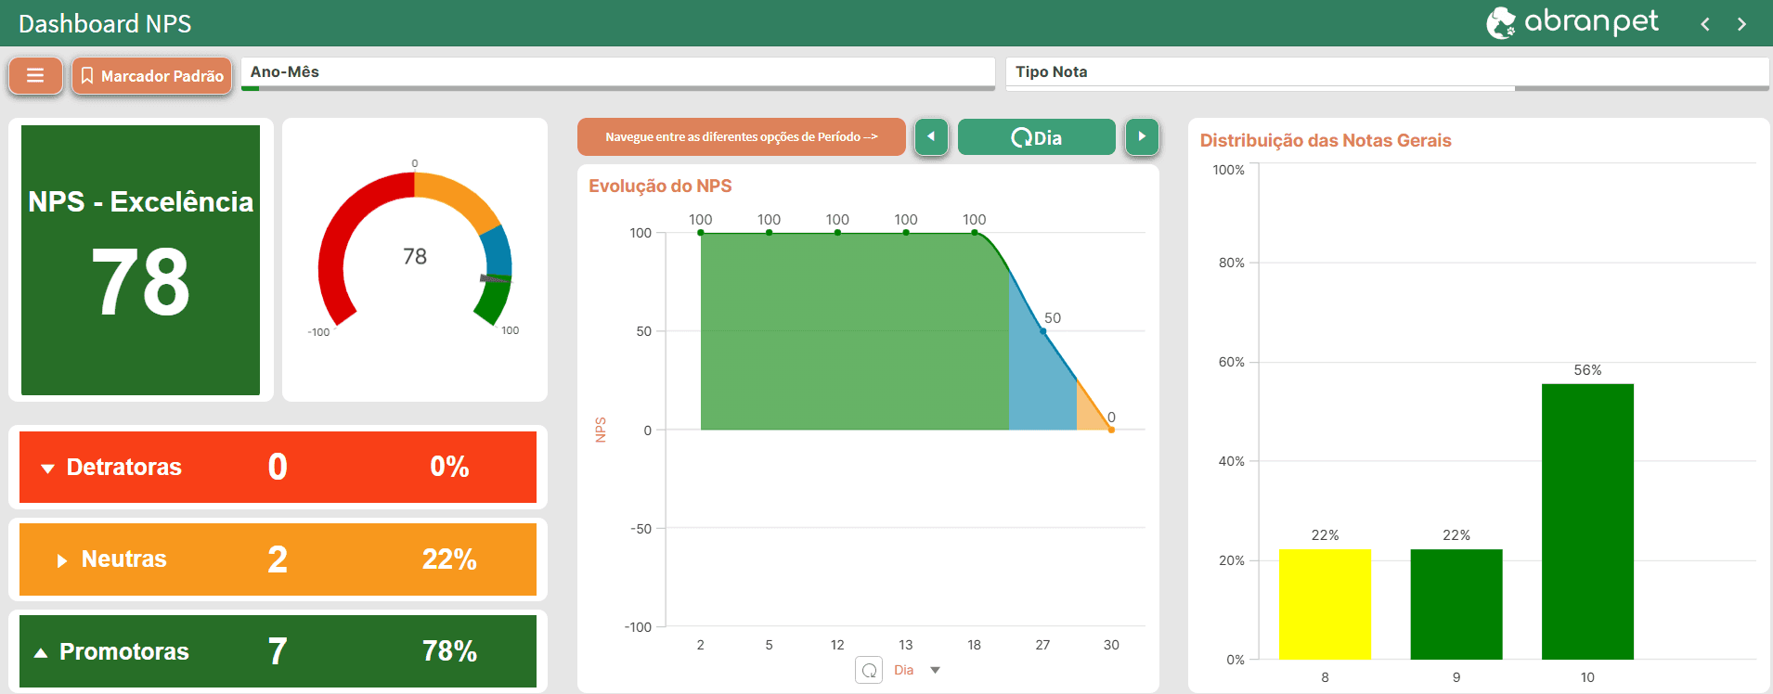Select the yellow bar for score 8
The image size is (1773, 694).
click(x=1325, y=604)
